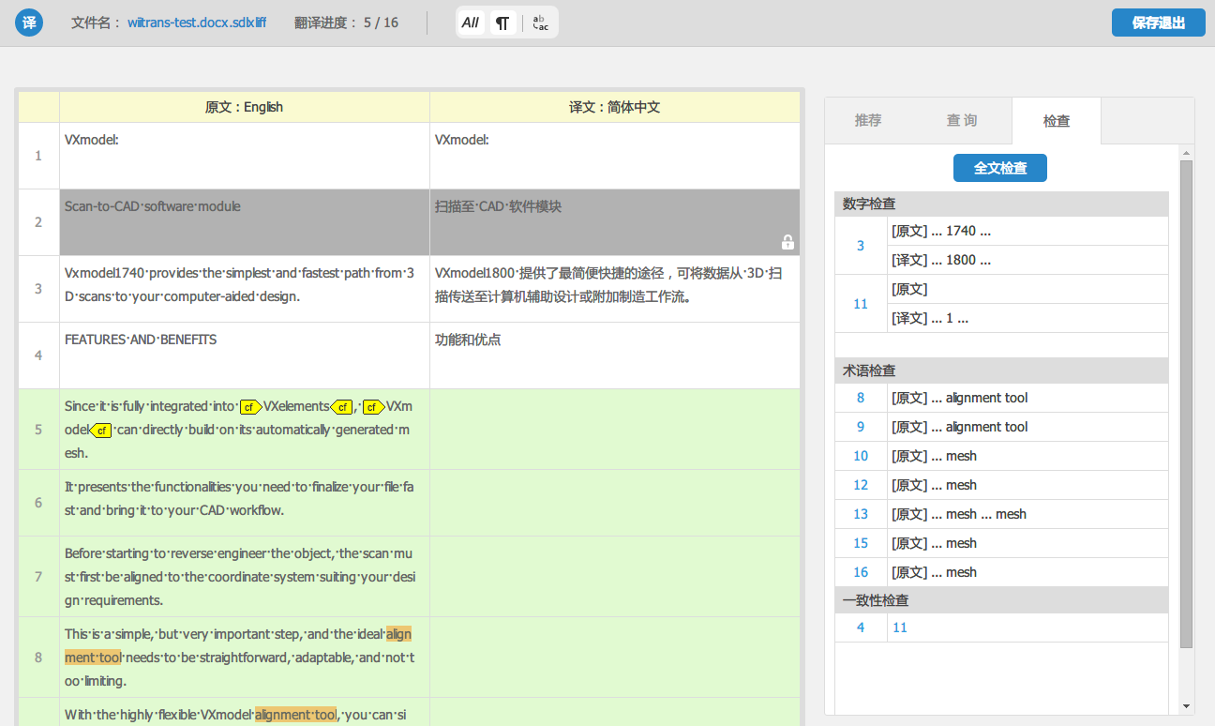Click row number 1 cell
The width and height of the screenshot is (1215, 726).
[x=38, y=156]
